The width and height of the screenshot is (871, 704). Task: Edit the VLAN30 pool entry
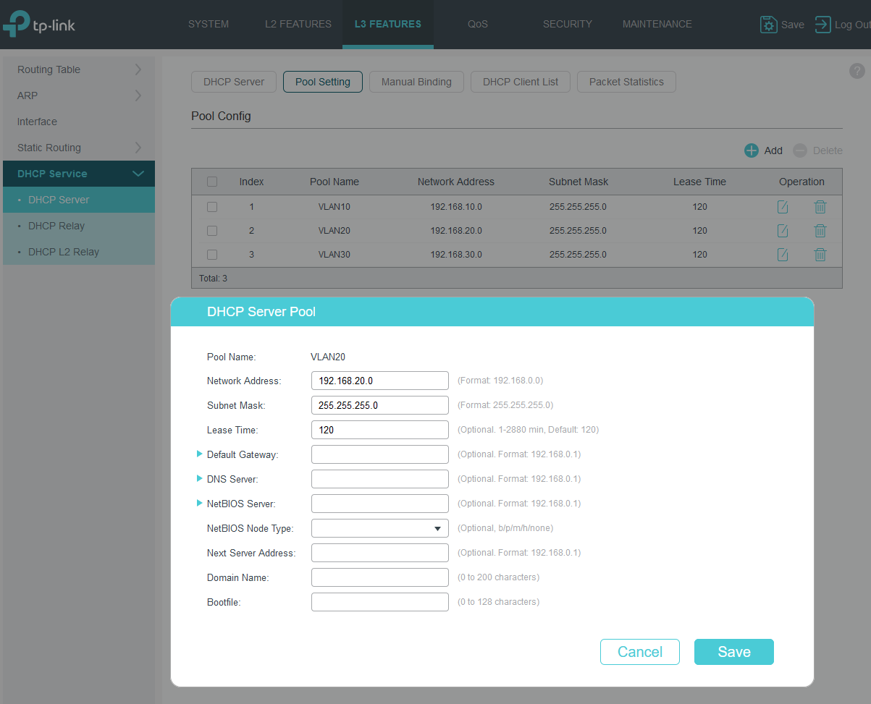[783, 255]
